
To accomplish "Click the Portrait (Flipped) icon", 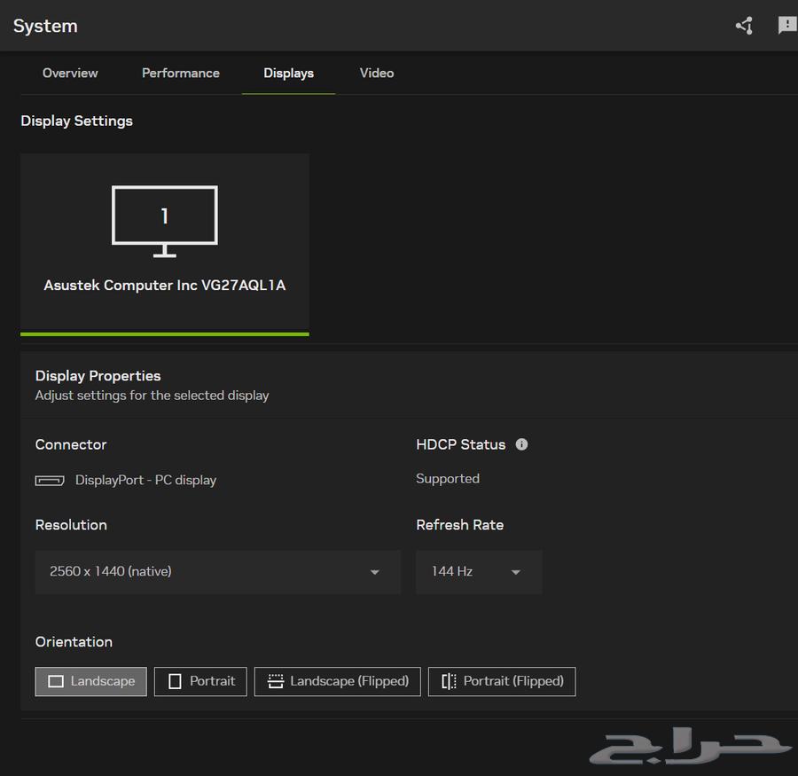I will coord(449,681).
